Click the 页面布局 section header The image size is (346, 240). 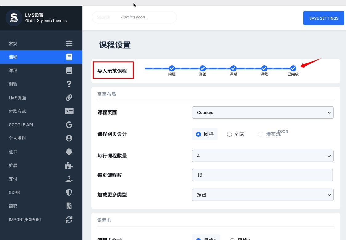(x=107, y=94)
